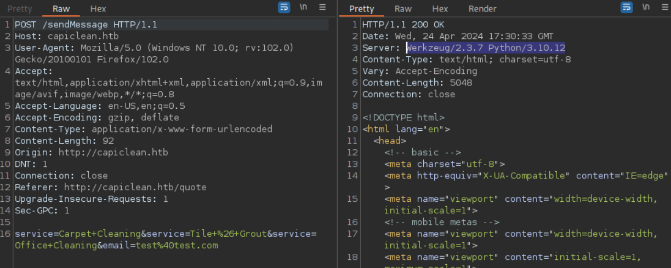
Task: Open the response Hex tab
Action: 440,9
